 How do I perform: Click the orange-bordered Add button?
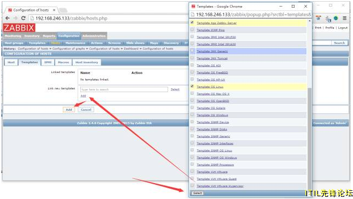[69, 110]
